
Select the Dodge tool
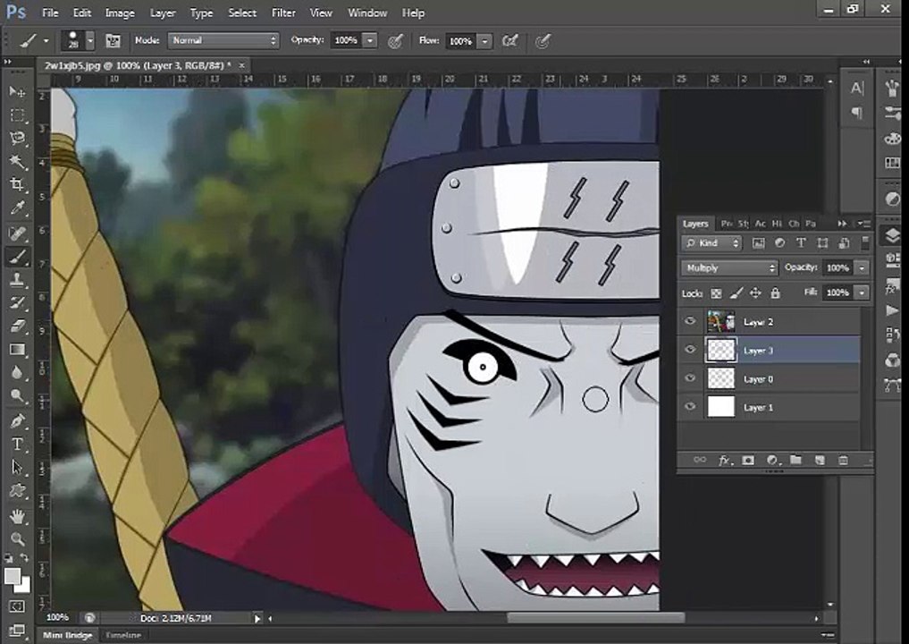(17, 395)
